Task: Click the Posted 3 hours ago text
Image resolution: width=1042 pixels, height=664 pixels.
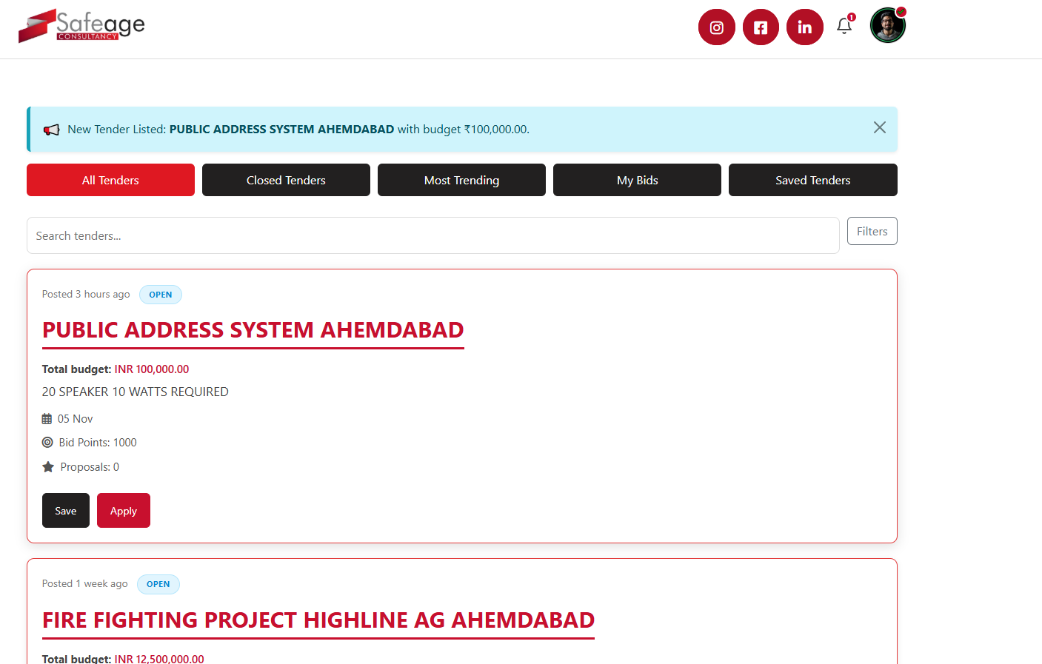Action: (x=86, y=295)
